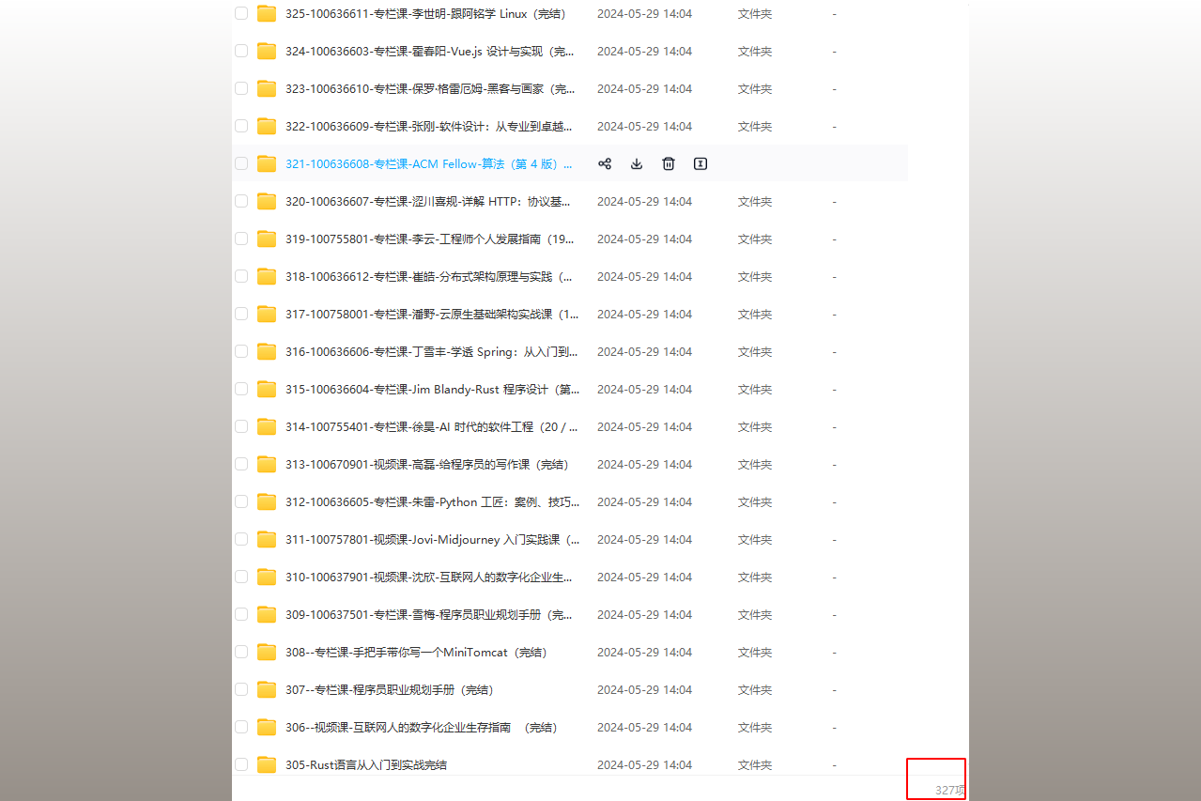Check the 319 工程师个人发展指南 row box
1201x801 pixels.
pyautogui.click(x=241, y=239)
